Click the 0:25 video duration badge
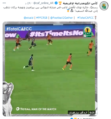 click(x=92, y=113)
